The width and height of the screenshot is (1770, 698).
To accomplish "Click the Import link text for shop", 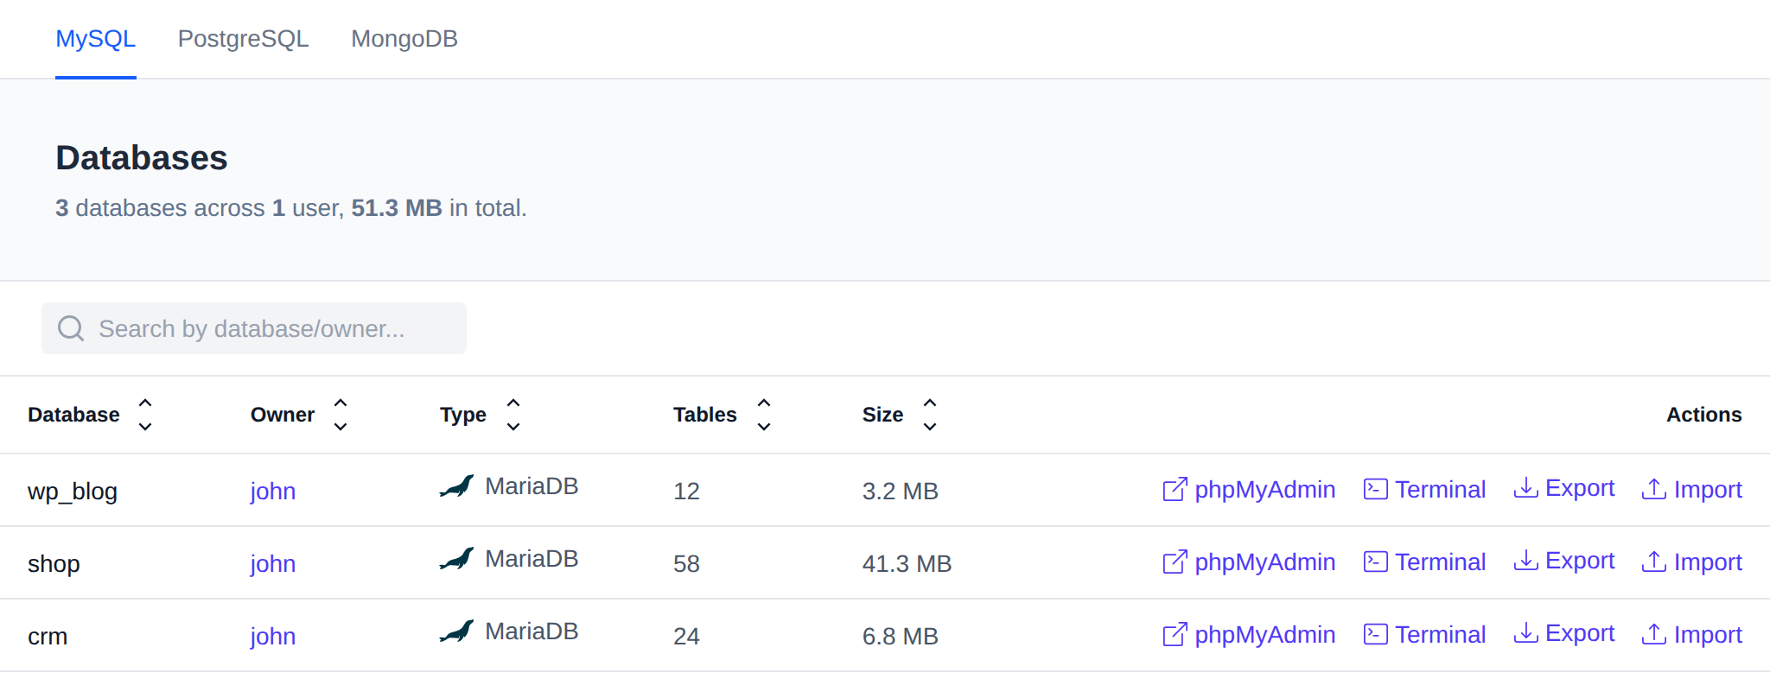I will pos(1708,562).
